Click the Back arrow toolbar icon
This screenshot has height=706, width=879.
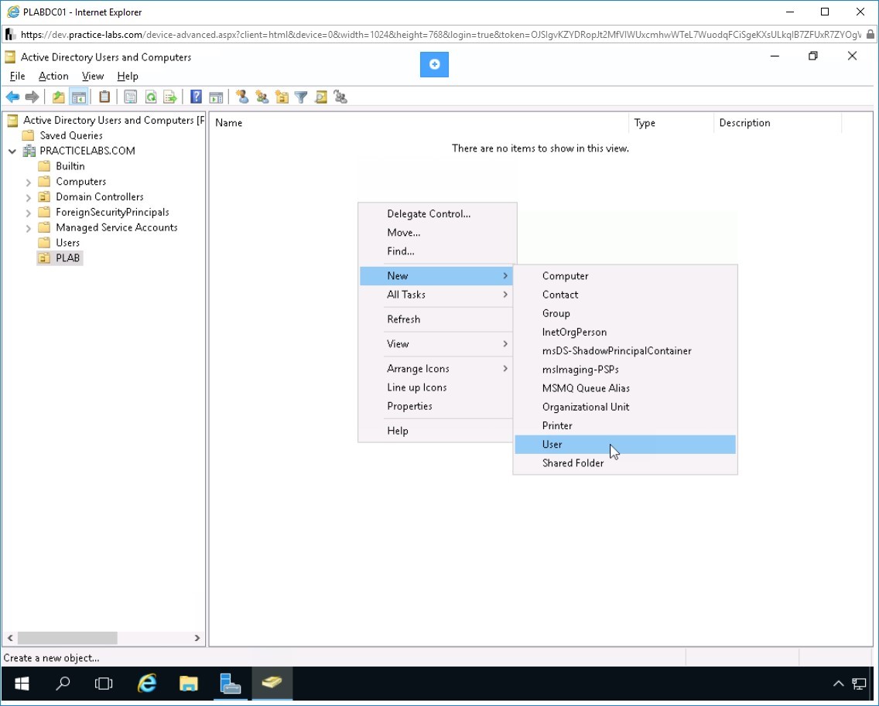click(x=12, y=97)
